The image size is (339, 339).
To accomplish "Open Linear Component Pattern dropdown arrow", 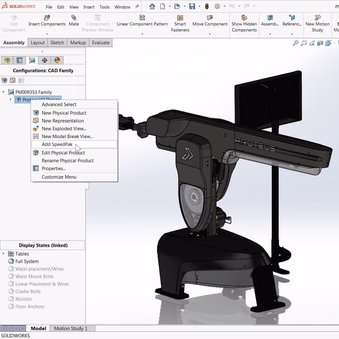I will [x=142, y=34].
